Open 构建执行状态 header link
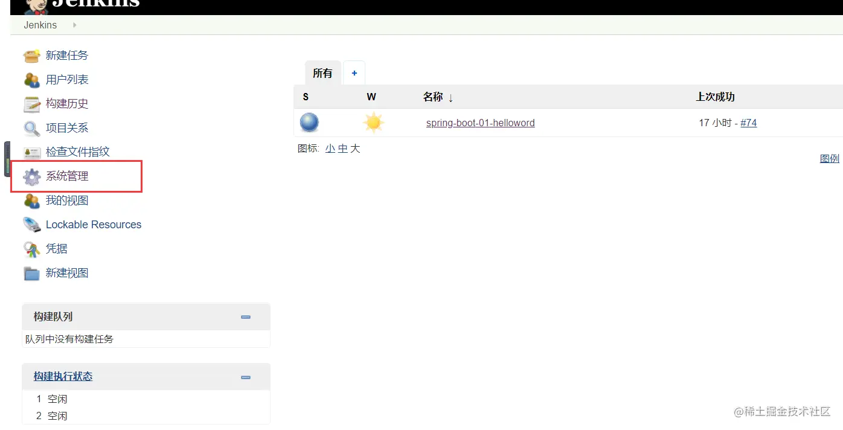 coord(63,376)
